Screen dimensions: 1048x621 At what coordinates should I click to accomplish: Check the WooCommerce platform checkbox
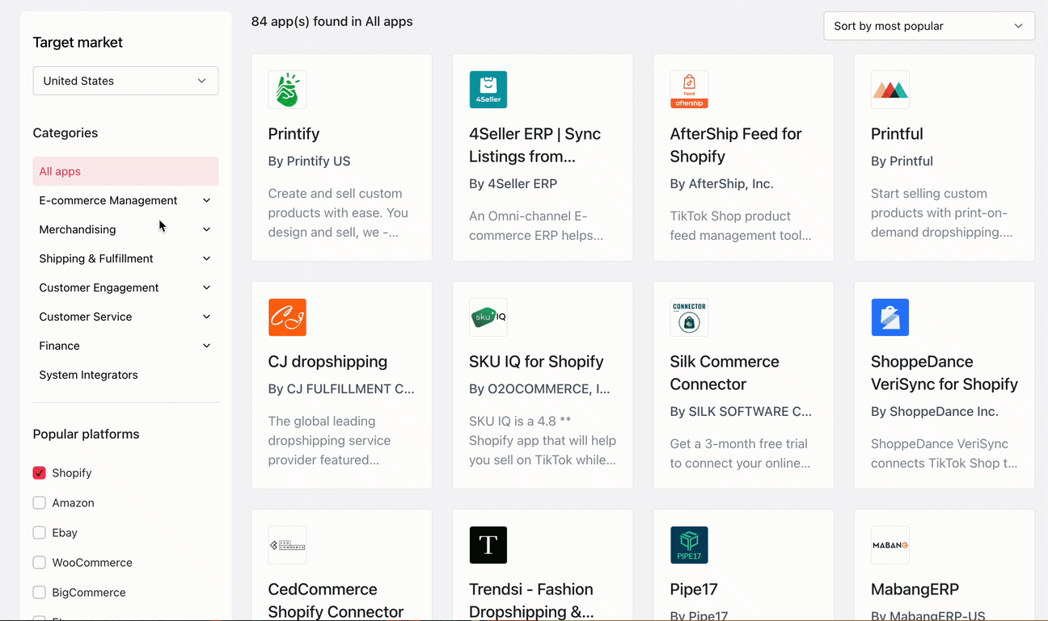tap(40, 563)
